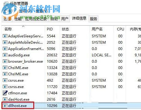The height and width of the screenshot is (110, 141).
Task: Open the 选项(O) menu
Action: [25, 11]
